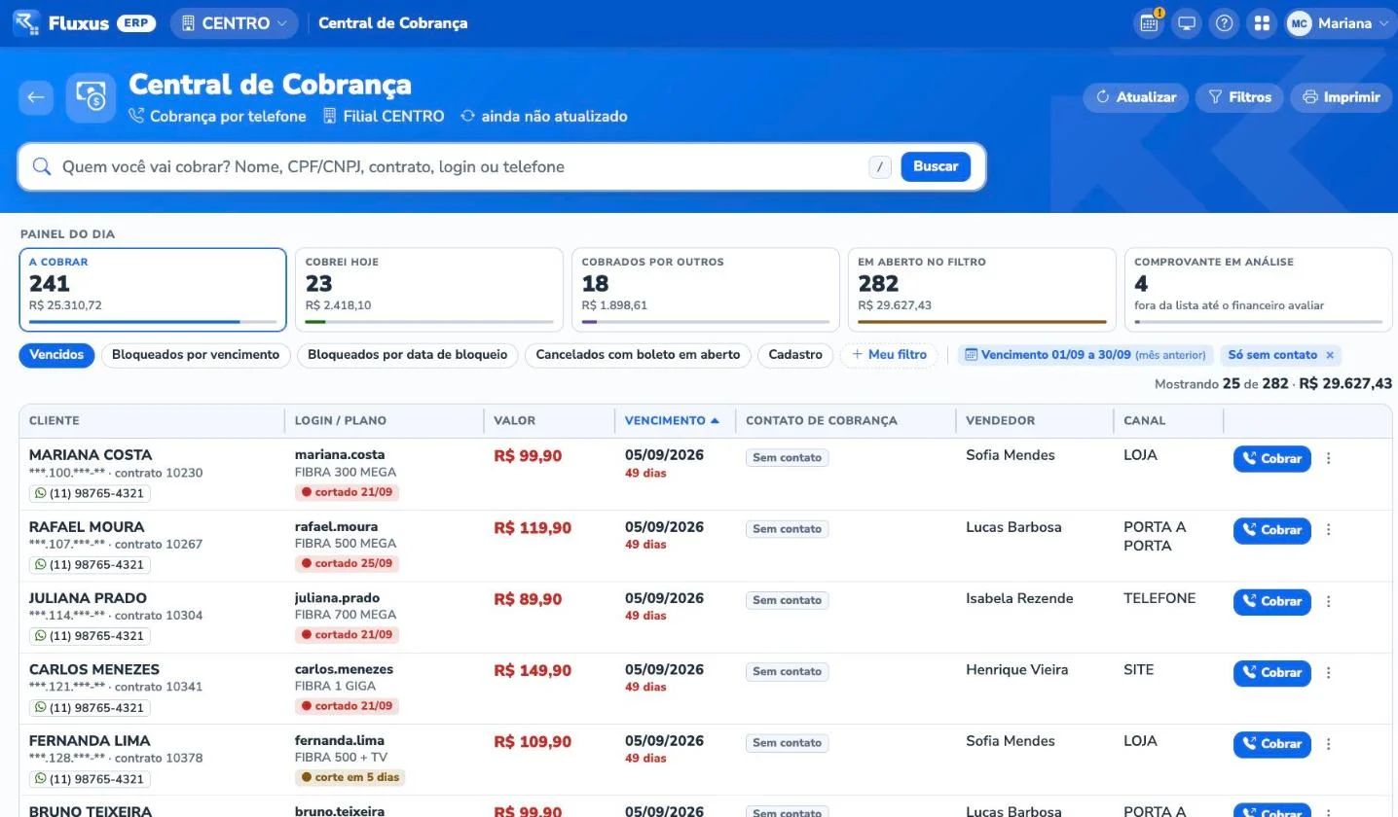The image size is (1398, 817).
Task: Click the Fluxus ERP logo
Action: 85,23
